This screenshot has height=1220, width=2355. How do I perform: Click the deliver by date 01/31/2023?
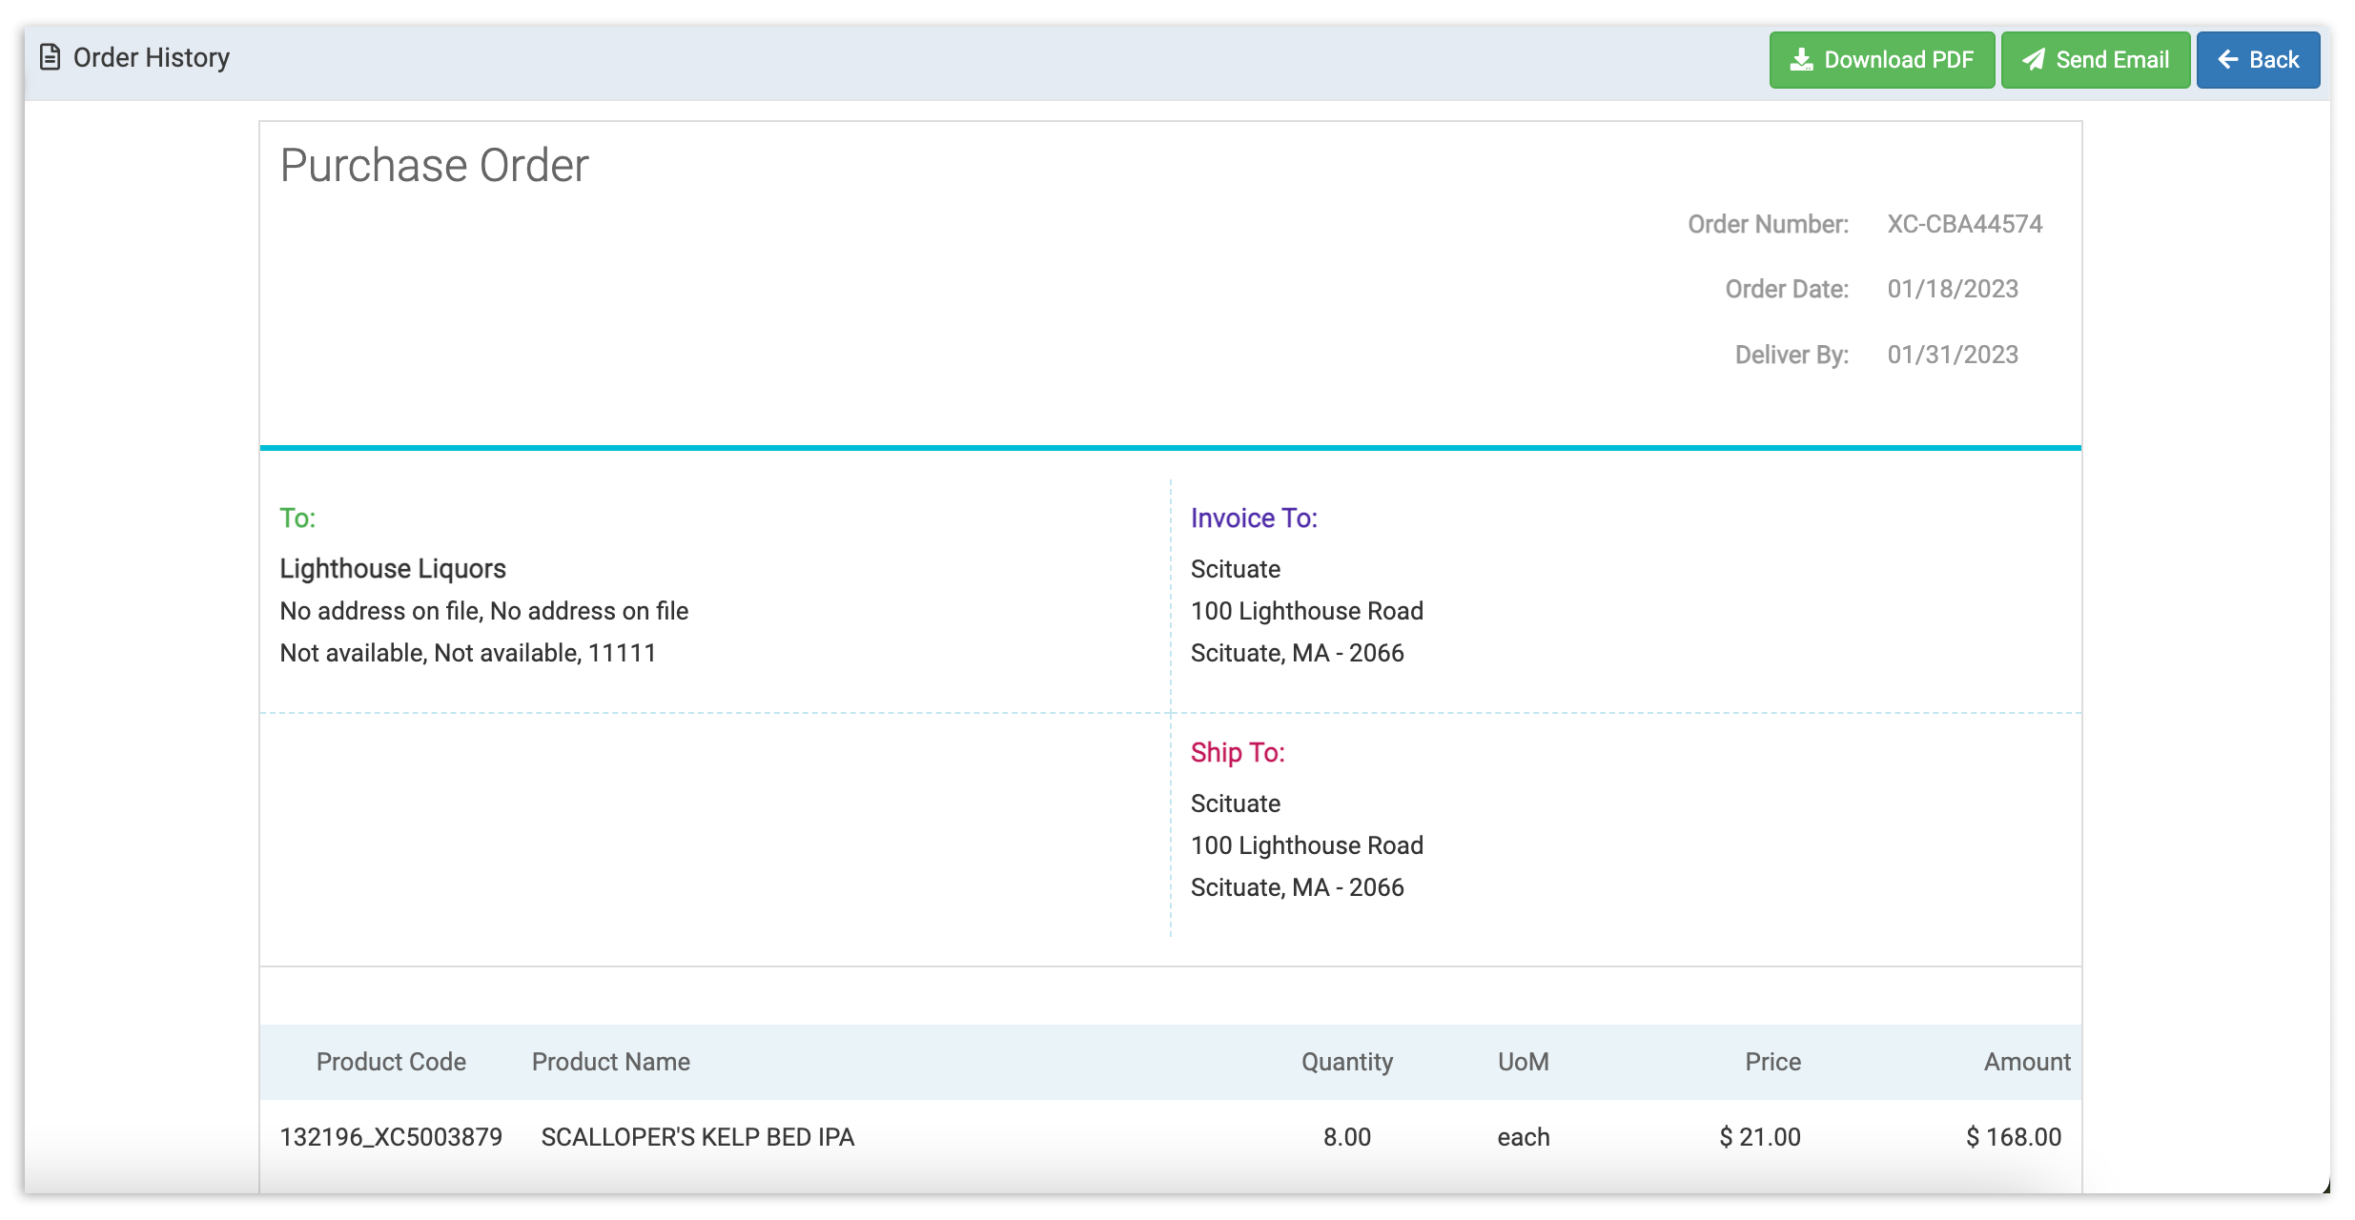click(x=1952, y=355)
